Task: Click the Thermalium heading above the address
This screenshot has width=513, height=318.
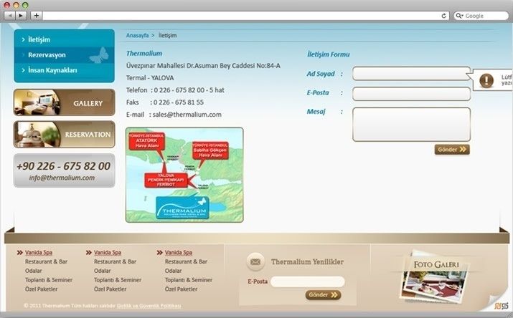Action: pos(144,53)
